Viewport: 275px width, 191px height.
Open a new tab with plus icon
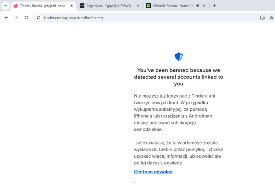point(214,6)
